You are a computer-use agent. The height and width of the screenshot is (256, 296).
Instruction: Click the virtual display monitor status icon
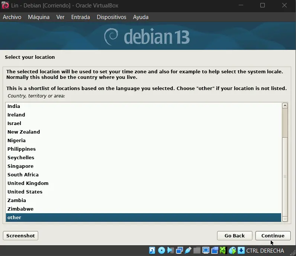tap(206, 250)
